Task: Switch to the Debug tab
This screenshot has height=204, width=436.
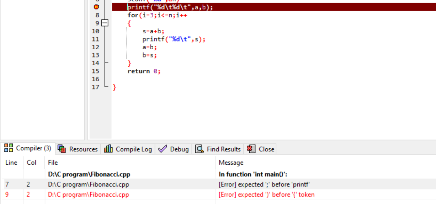Action: point(174,149)
